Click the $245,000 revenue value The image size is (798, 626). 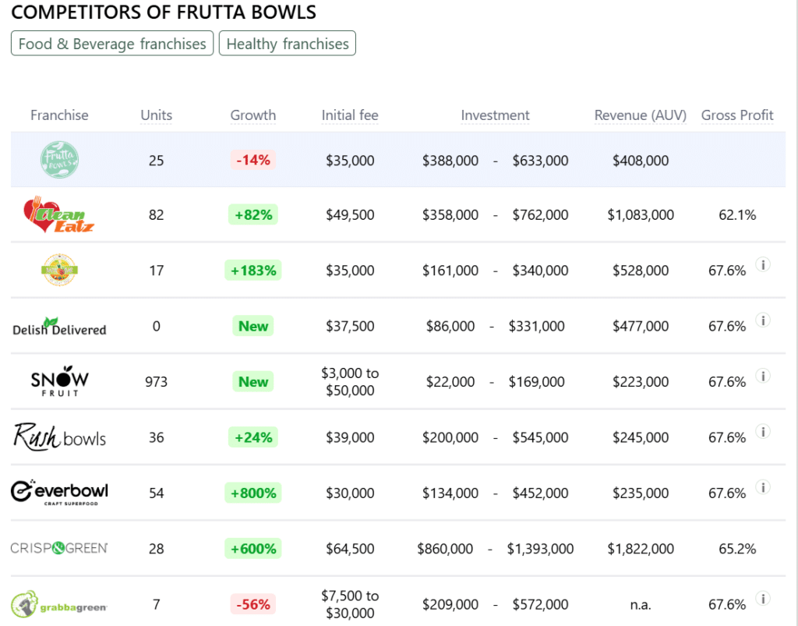pos(641,437)
